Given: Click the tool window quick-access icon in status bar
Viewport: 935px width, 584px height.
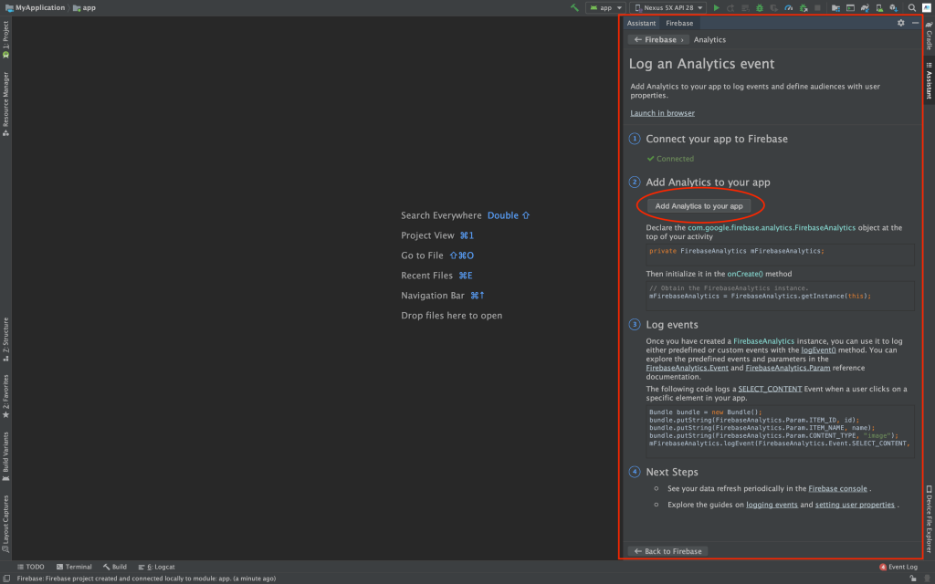Looking at the screenshot, I should tap(6, 578).
